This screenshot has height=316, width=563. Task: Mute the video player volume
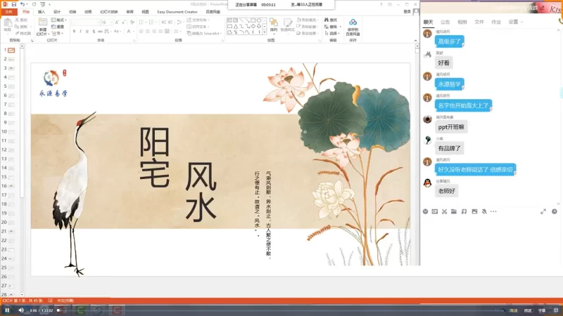coord(20,310)
